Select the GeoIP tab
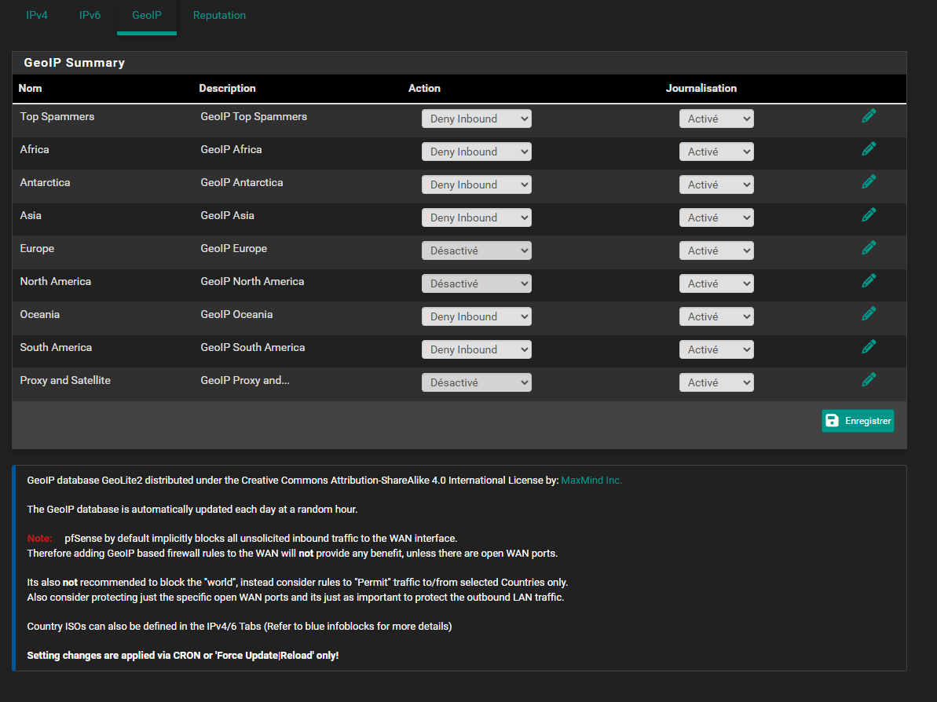The image size is (937, 702). (146, 16)
